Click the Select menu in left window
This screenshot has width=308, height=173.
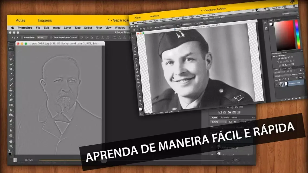pyautogui.click(x=88, y=28)
